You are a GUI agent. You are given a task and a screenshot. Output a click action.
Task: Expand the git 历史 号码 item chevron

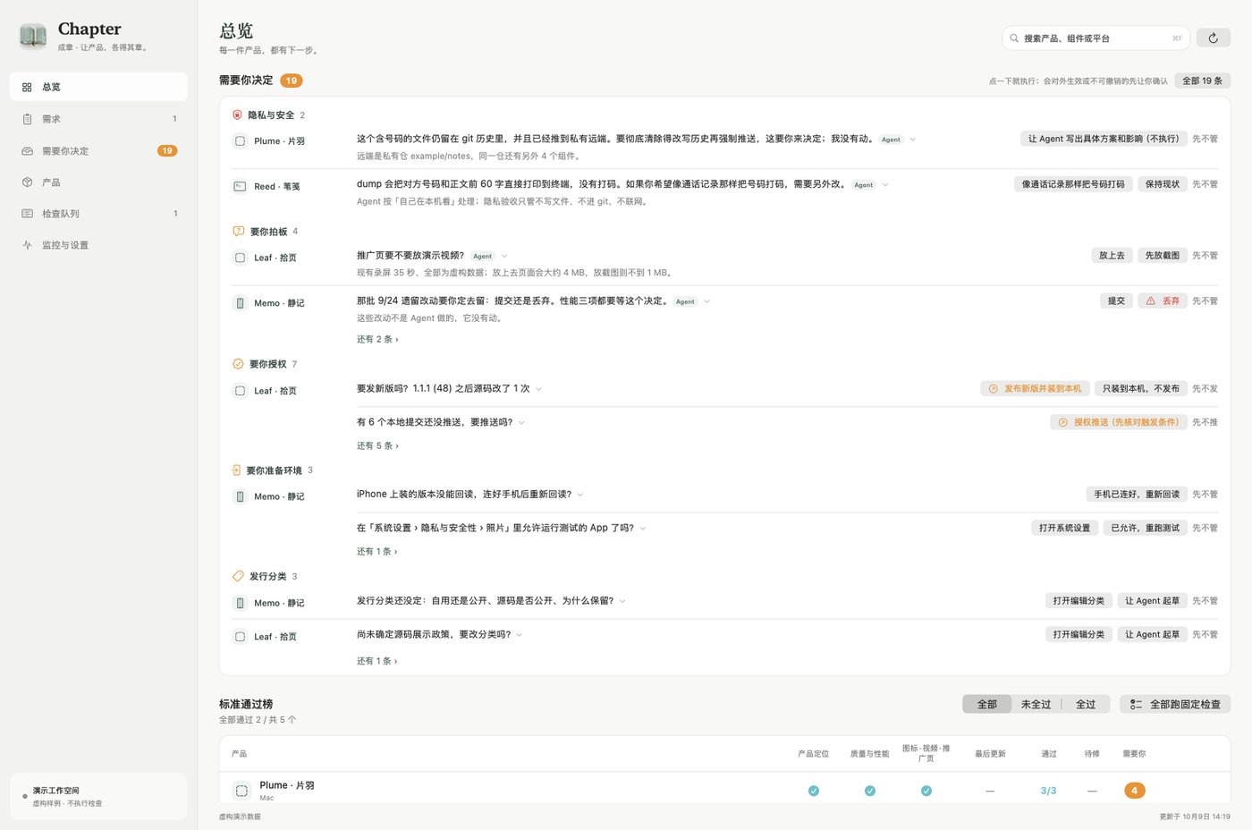click(912, 140)
